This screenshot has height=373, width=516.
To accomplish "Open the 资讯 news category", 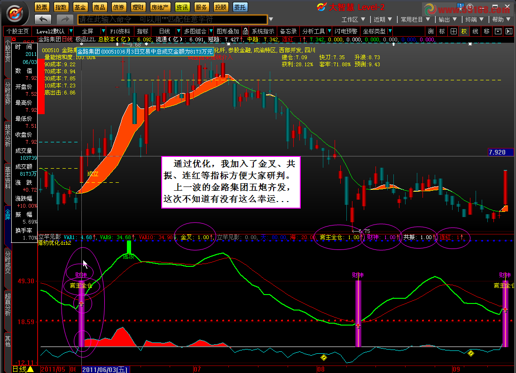I will click(182, 7).
